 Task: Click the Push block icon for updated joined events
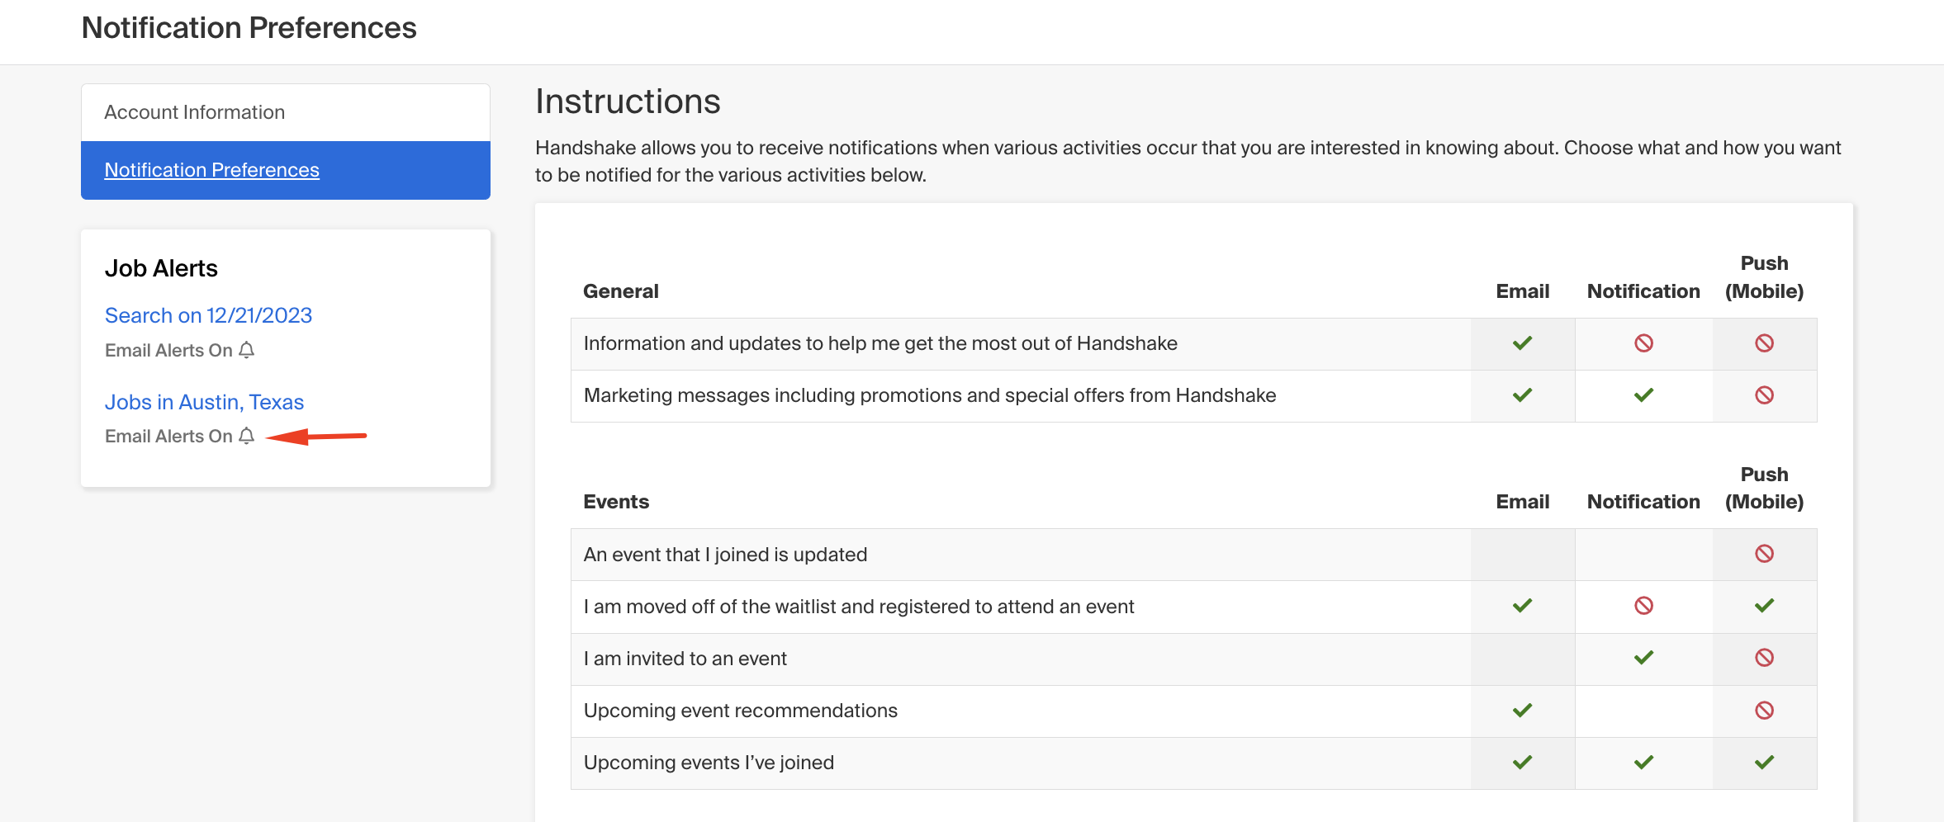1765,554
